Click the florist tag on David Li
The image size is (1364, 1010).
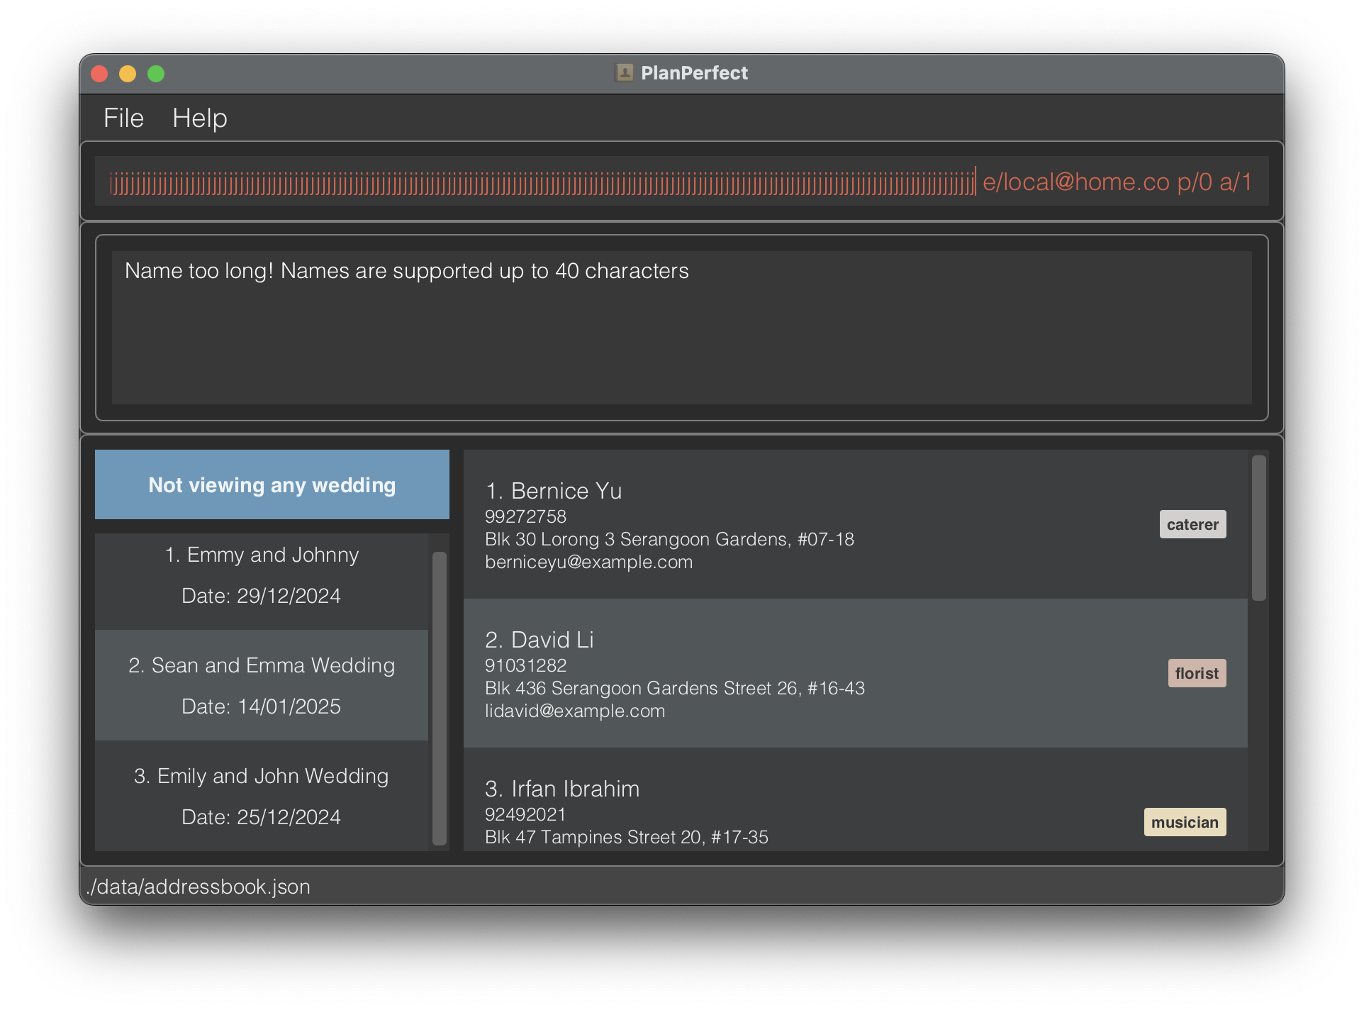1197,674
